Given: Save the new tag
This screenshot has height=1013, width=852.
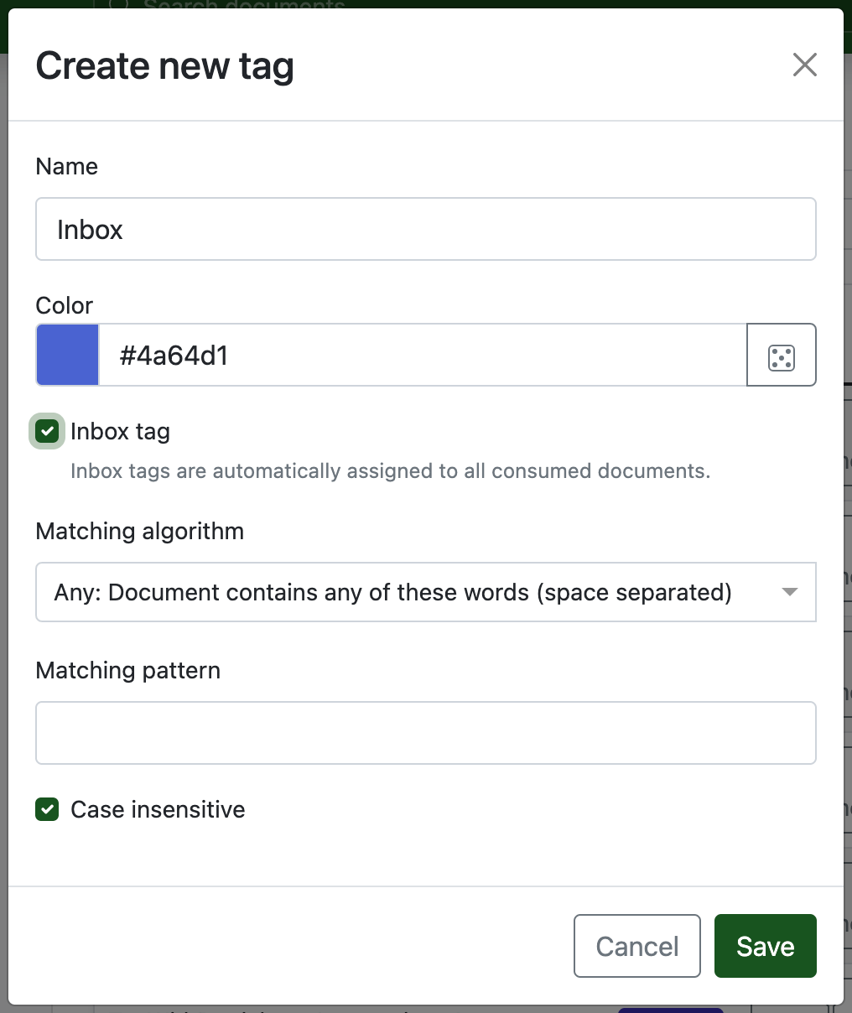Looking at the screenshot, I should 765,946.
